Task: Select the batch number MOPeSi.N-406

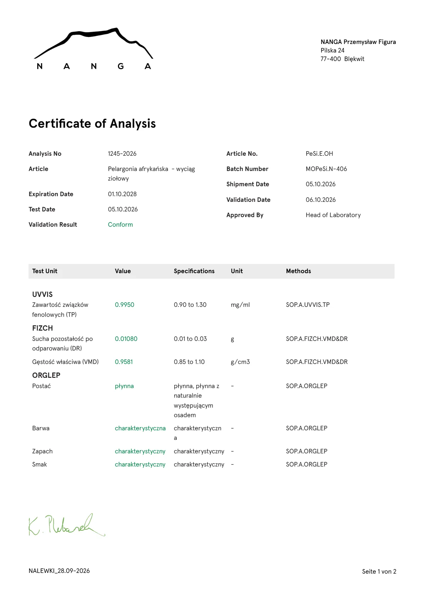Action: (326, 169)
